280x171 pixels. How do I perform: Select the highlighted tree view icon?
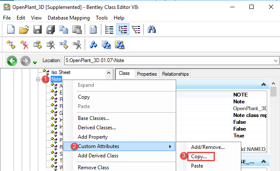(x=123, y=29)
